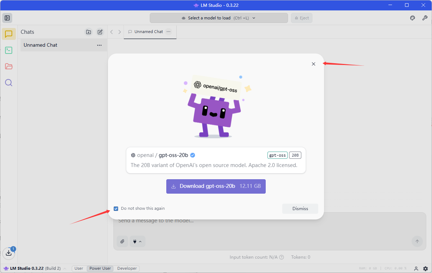Image resolution: width=432 pixels, height=273 pixels.
Task: Open the more menu of Unnamed Chat row
Action: coord(99,45)
